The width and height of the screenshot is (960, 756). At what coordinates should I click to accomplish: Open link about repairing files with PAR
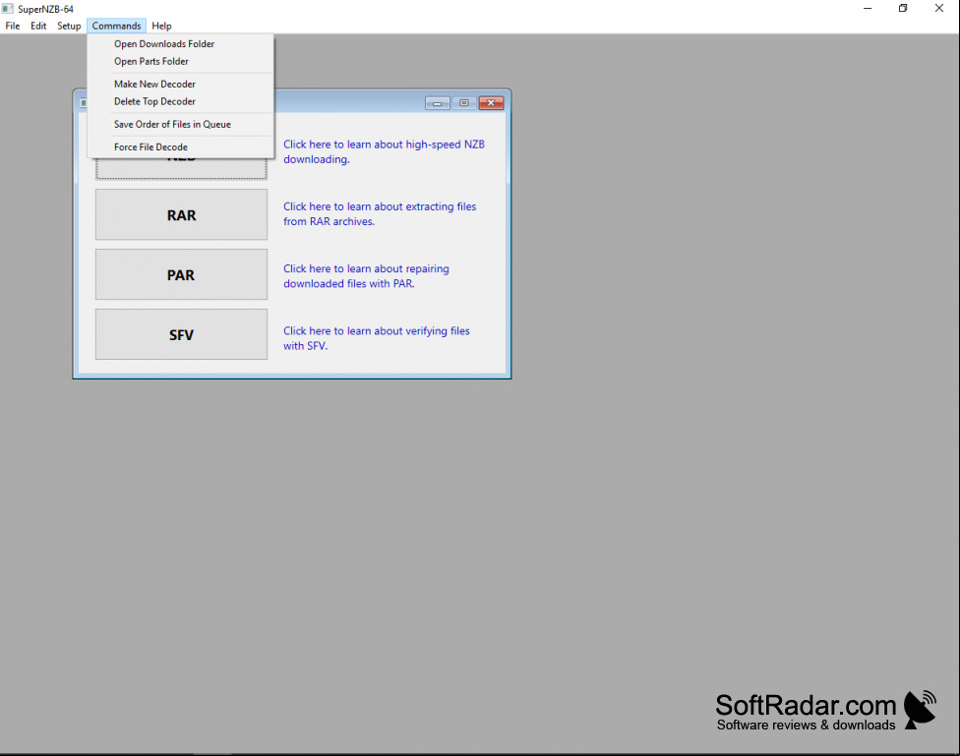click(366, 276)
